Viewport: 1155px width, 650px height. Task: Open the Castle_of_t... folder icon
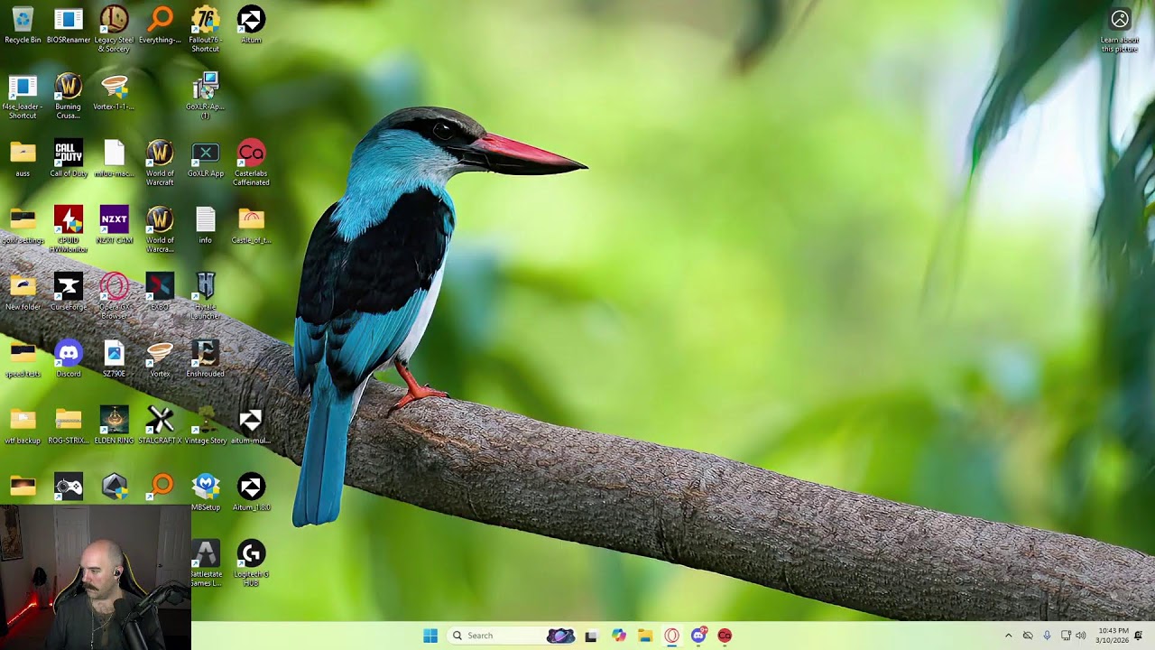click(x=251, y=226)
